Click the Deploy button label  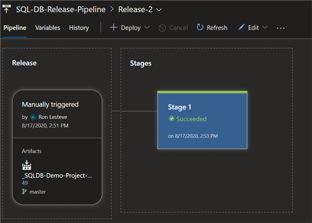[131, 28]
